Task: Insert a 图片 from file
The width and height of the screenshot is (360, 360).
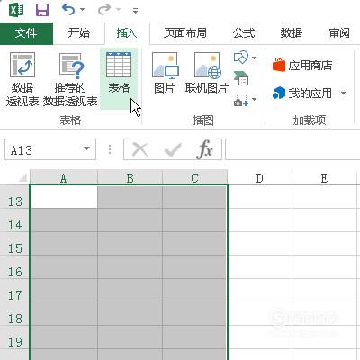Action: click(x=165, y=73)
